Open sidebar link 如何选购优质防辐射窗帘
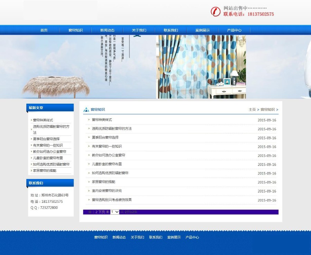This screenshot has width=311, height=255. point(51,164)
